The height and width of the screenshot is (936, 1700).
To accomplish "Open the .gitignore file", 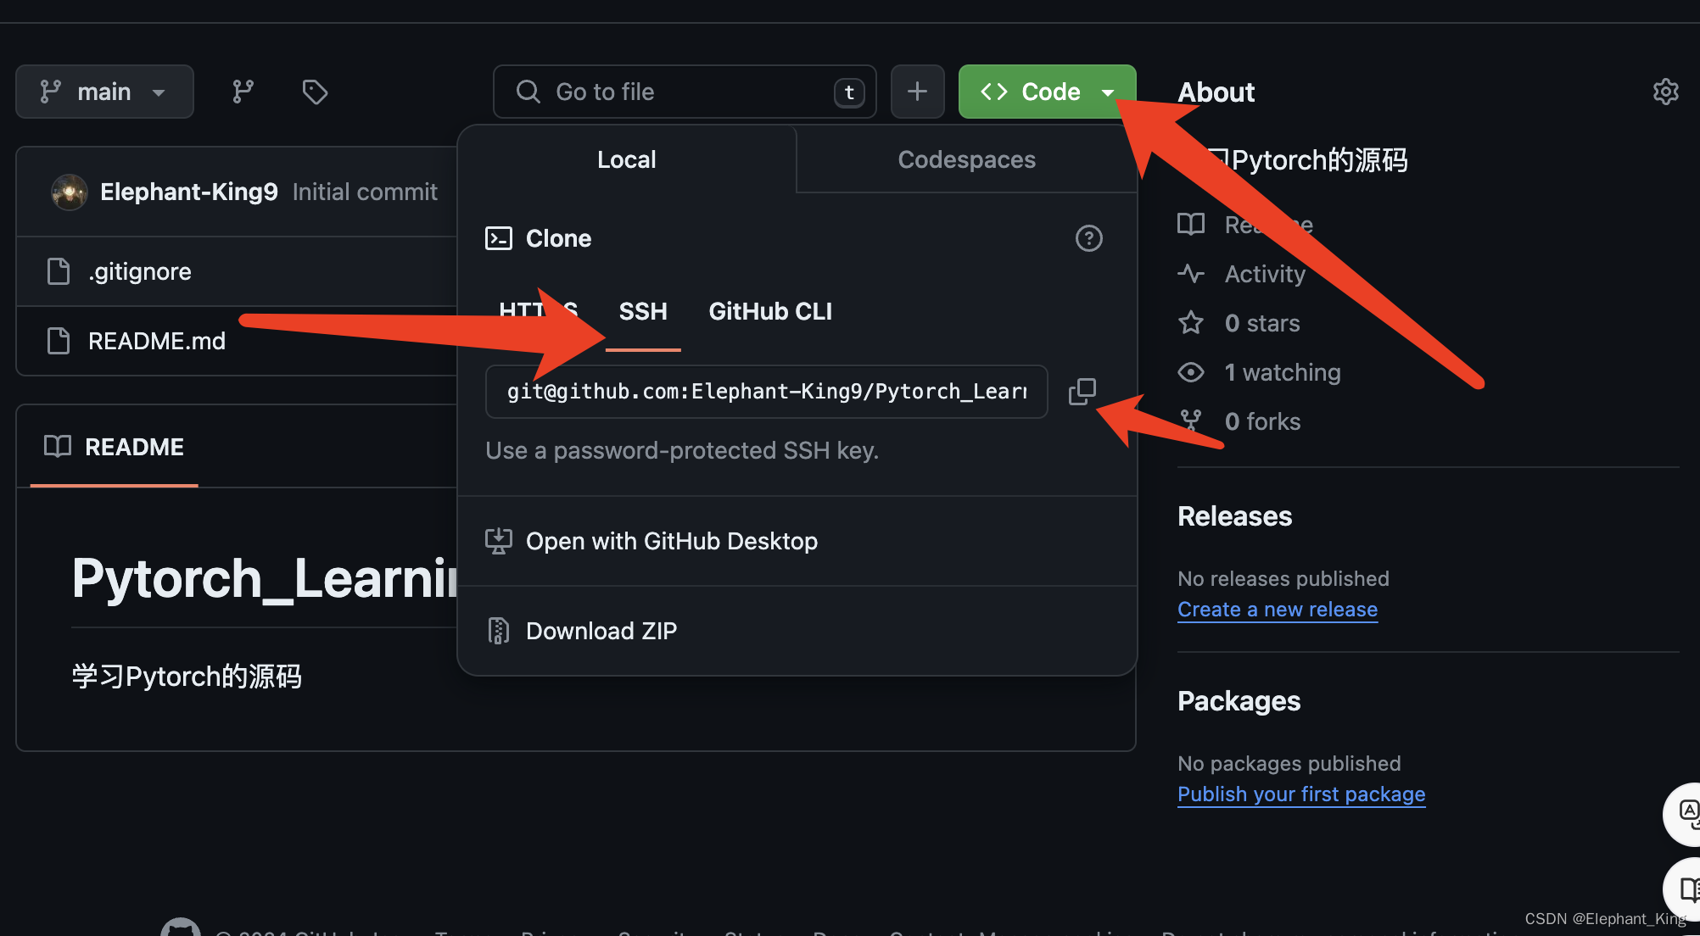I will (140, 271).
